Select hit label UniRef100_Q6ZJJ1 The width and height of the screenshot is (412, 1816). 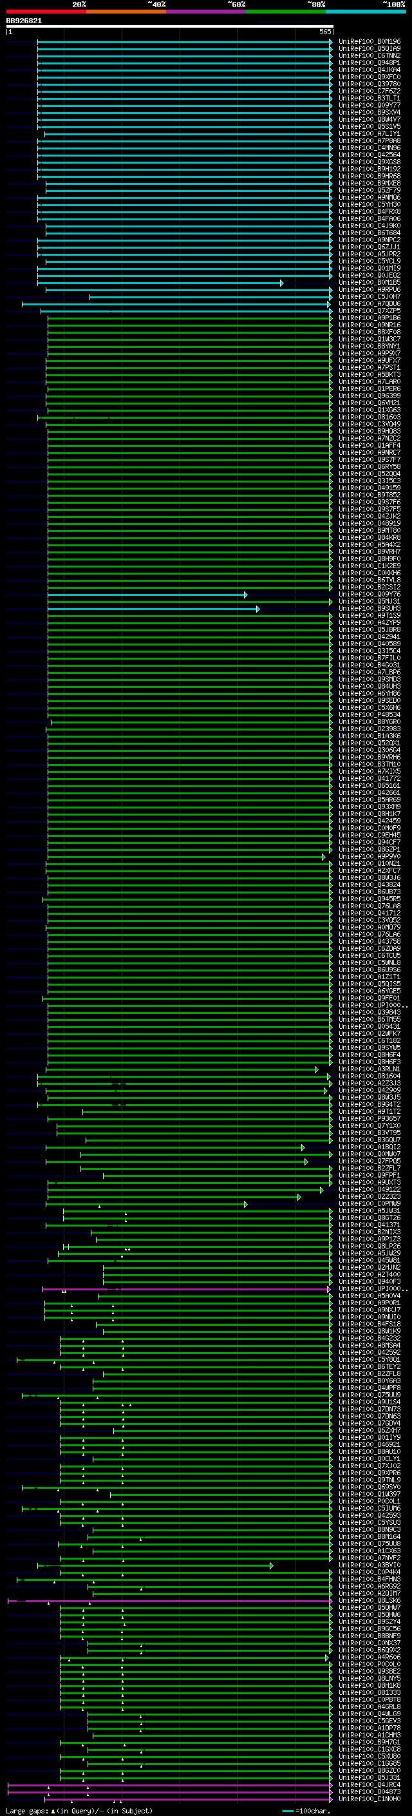(x=370, y=247)
